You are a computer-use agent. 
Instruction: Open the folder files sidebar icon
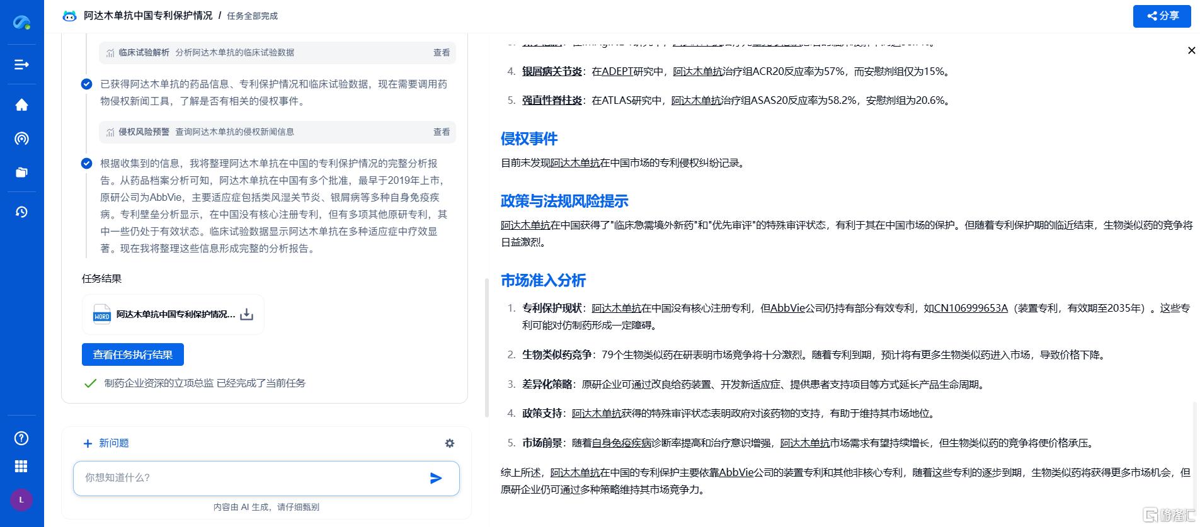pos(21,172)
